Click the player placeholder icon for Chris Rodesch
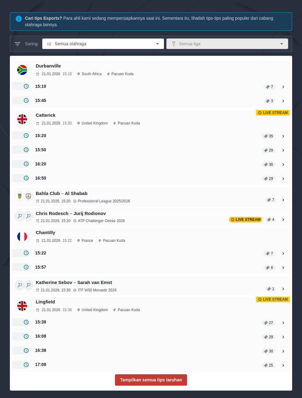The image size is (302, 398). (x=19, y=216)
